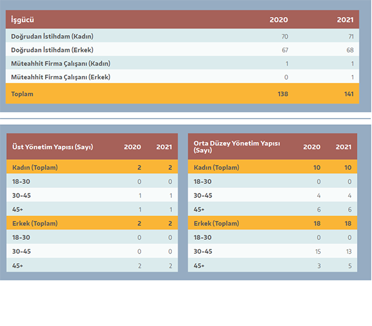
Task: Click the 2020 total value 138
Action: pyautogui.click(x=283, y=94)
